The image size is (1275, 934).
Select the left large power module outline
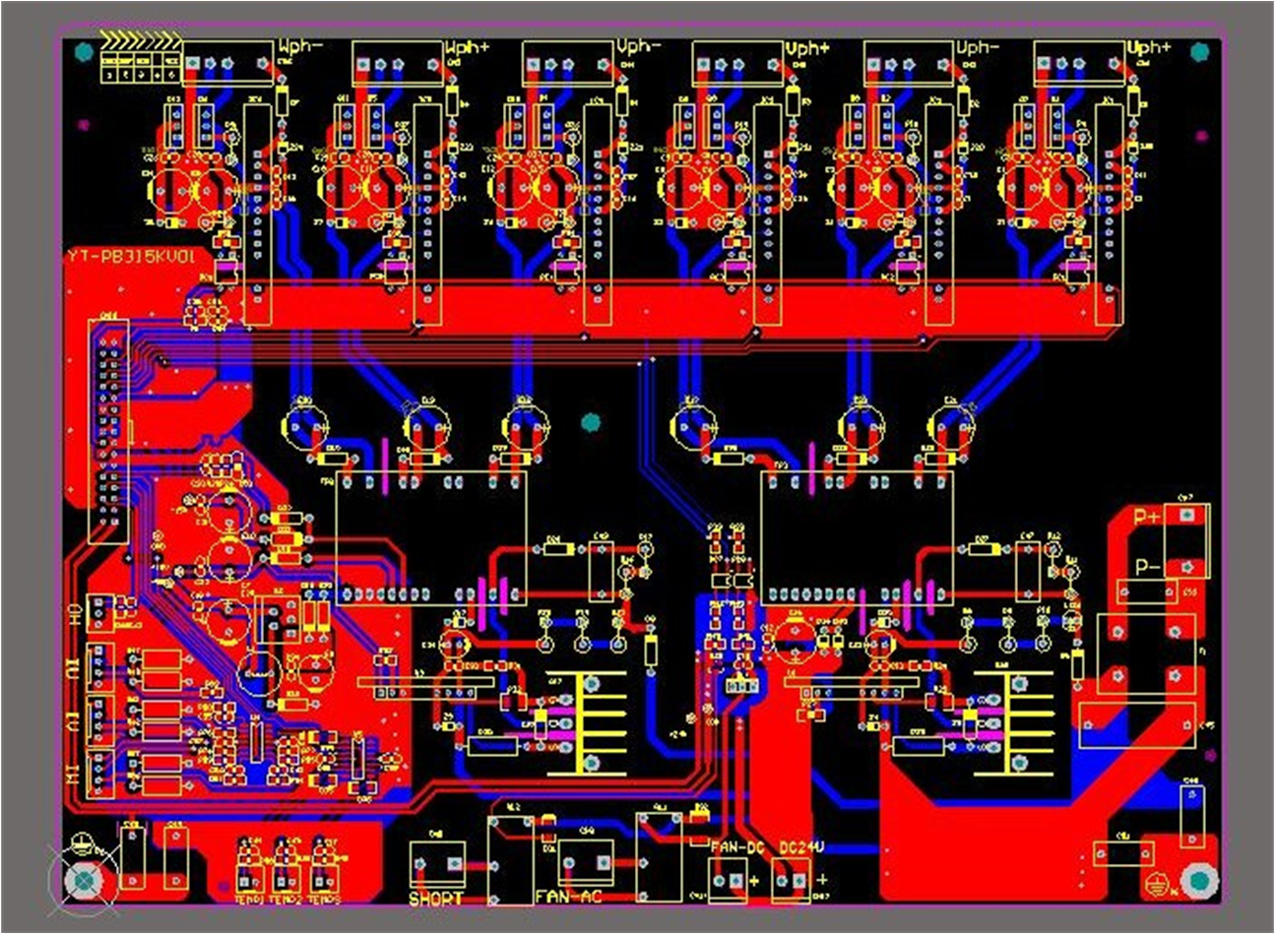431,537
